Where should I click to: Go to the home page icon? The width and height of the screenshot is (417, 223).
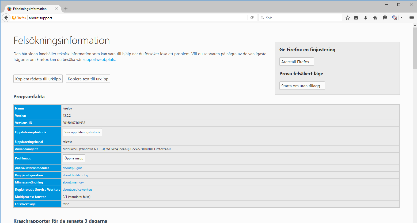[x=375, y=18]
